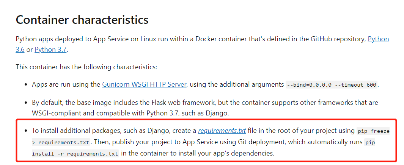Click the 'install -r requirements.txt' code snippet
This screenshot has width=404, height=165.
pyautogui.click(x=75, y=154)
